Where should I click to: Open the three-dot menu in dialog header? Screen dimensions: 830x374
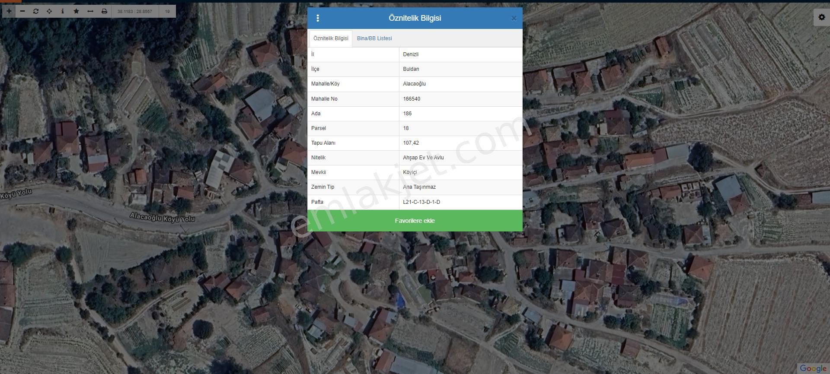(318, 18)
